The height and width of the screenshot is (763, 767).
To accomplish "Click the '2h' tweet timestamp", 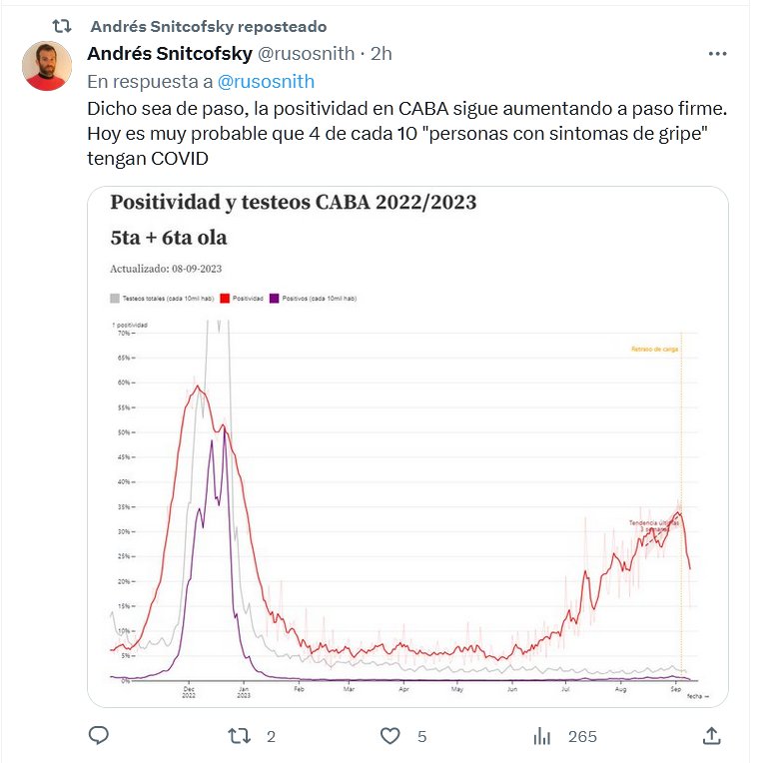I will [382, 53].
